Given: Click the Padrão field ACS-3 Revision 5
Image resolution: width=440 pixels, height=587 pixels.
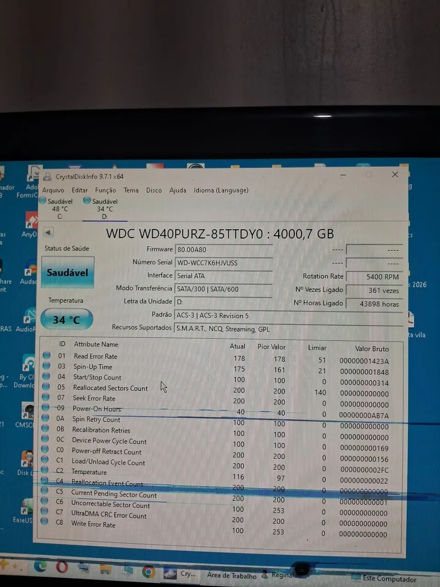Looking at the screenshot, I should (x=289, y=316).
